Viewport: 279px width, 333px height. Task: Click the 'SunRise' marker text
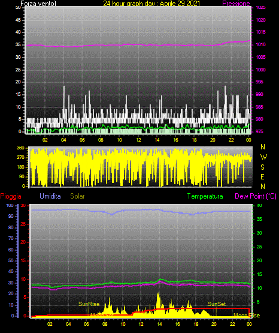click(89, 304)
